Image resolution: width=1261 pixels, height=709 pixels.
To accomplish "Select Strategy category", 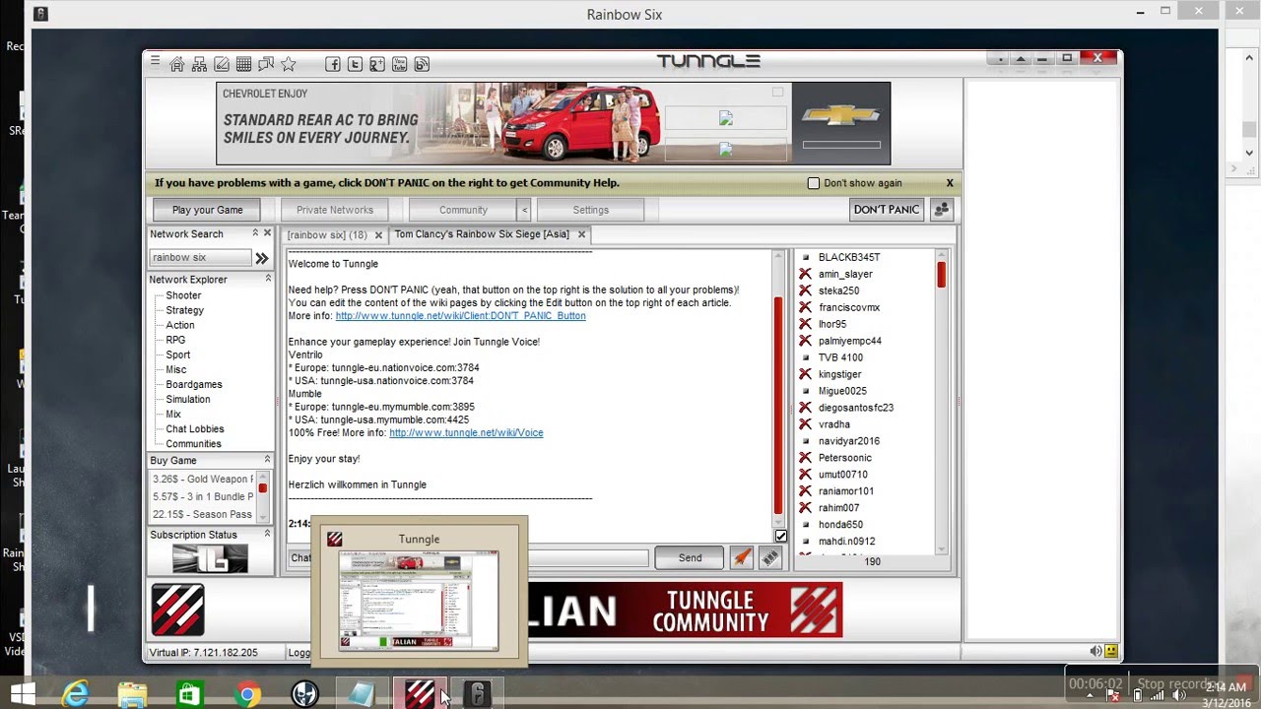I will click(185, 310).
